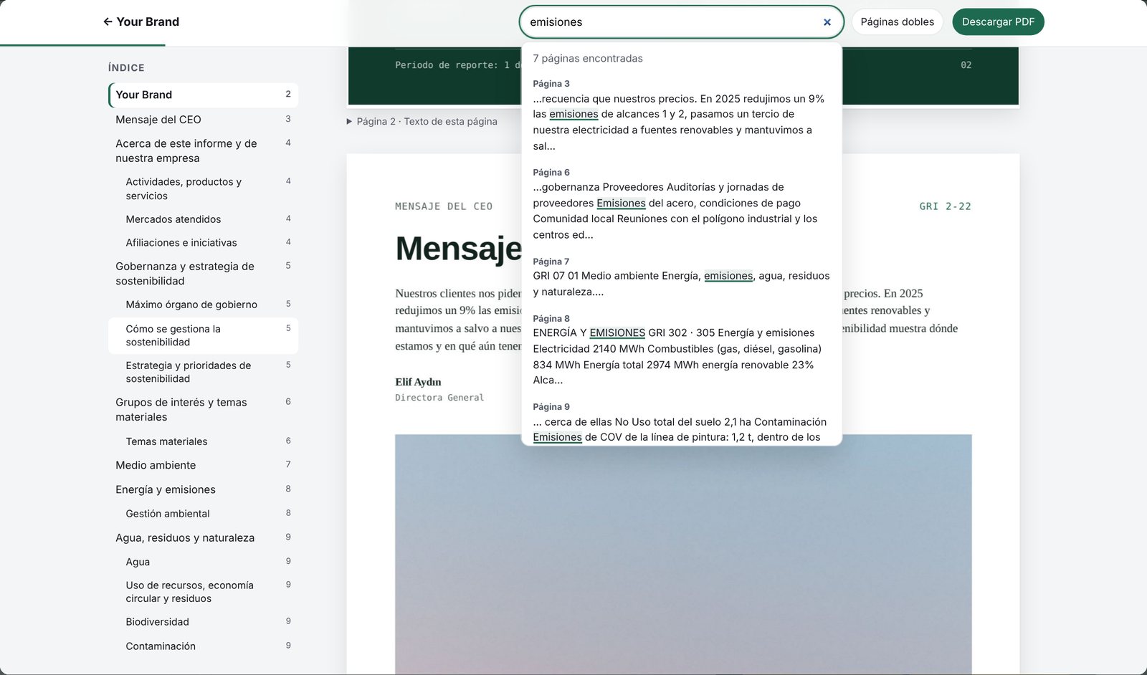
Task: Open the Página 8 search result
Action: pyautogui.click(x=681, y=350)
